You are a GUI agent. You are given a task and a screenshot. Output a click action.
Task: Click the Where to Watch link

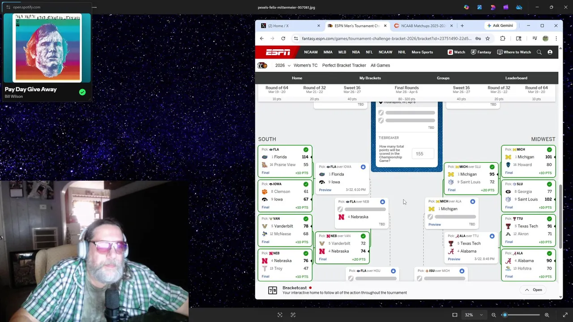click(x=513, y=52)
